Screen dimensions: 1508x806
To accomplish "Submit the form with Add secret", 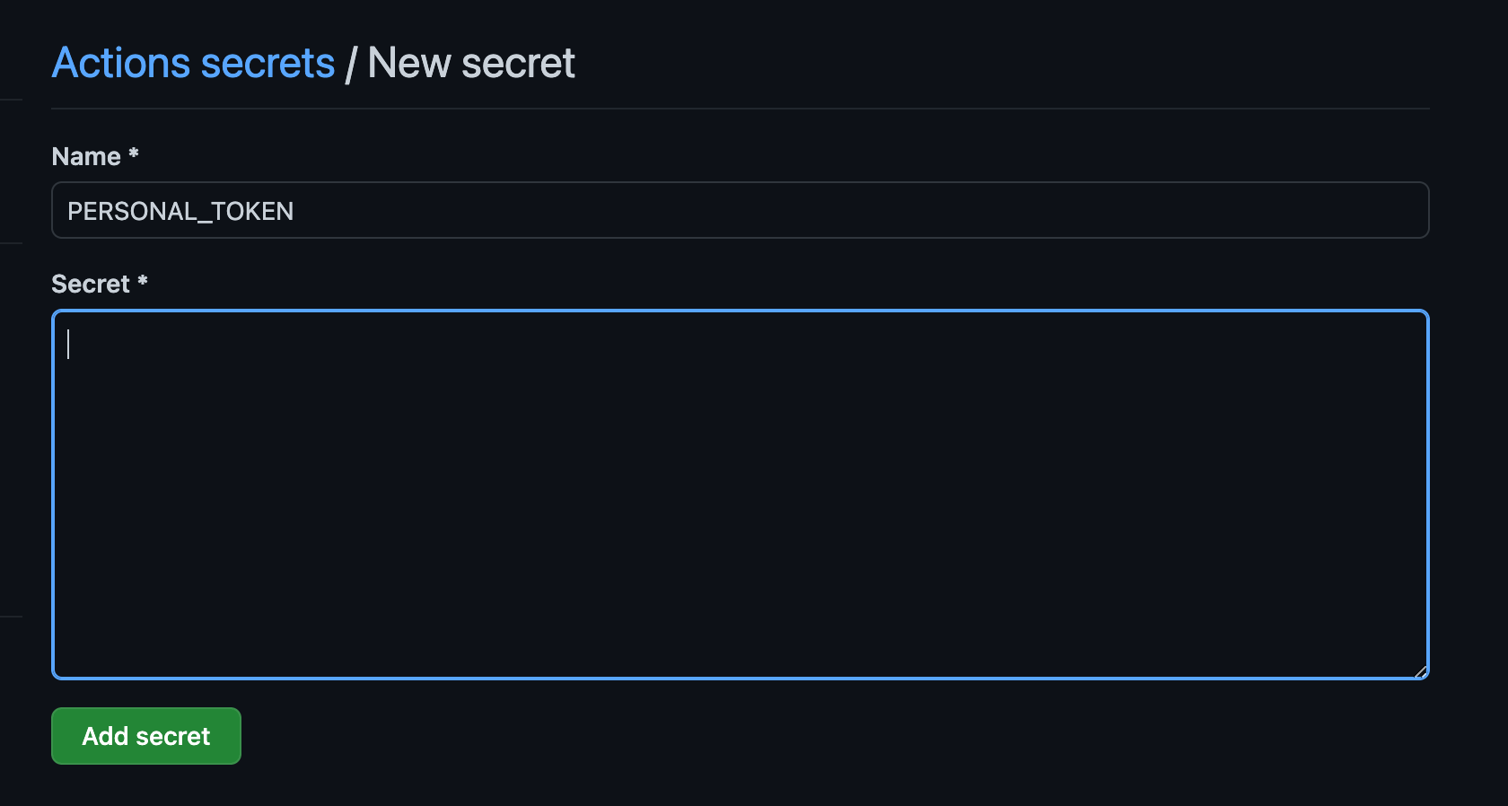I will [x=145, y=736].
